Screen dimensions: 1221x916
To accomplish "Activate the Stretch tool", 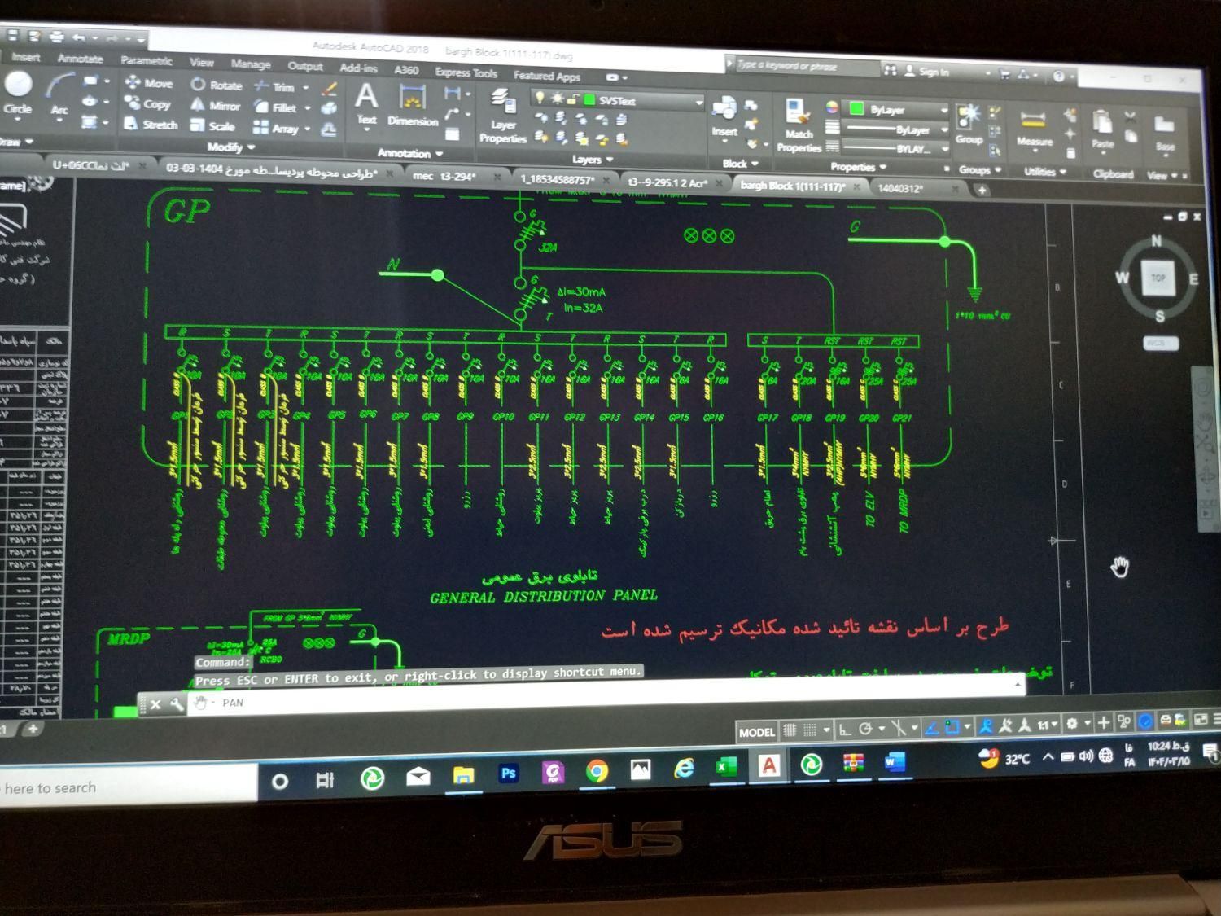I will coord(151,124).
